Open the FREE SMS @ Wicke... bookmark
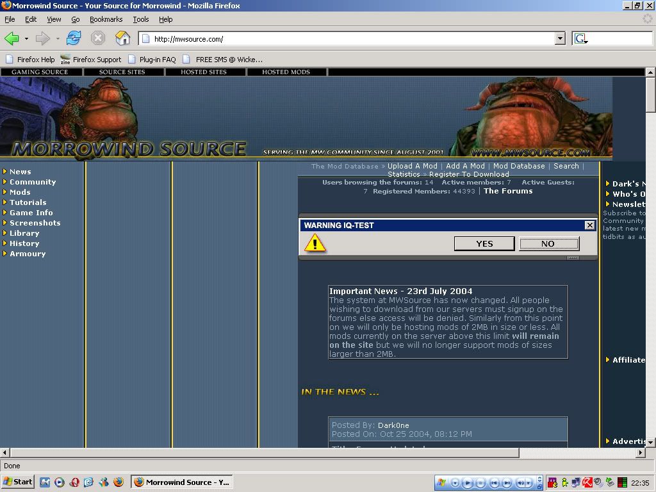Screen dimensions: 656x492 pos(224,60)
